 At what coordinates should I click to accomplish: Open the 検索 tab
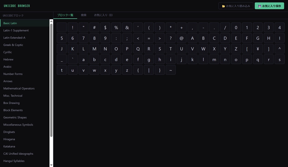click(84, 15)
